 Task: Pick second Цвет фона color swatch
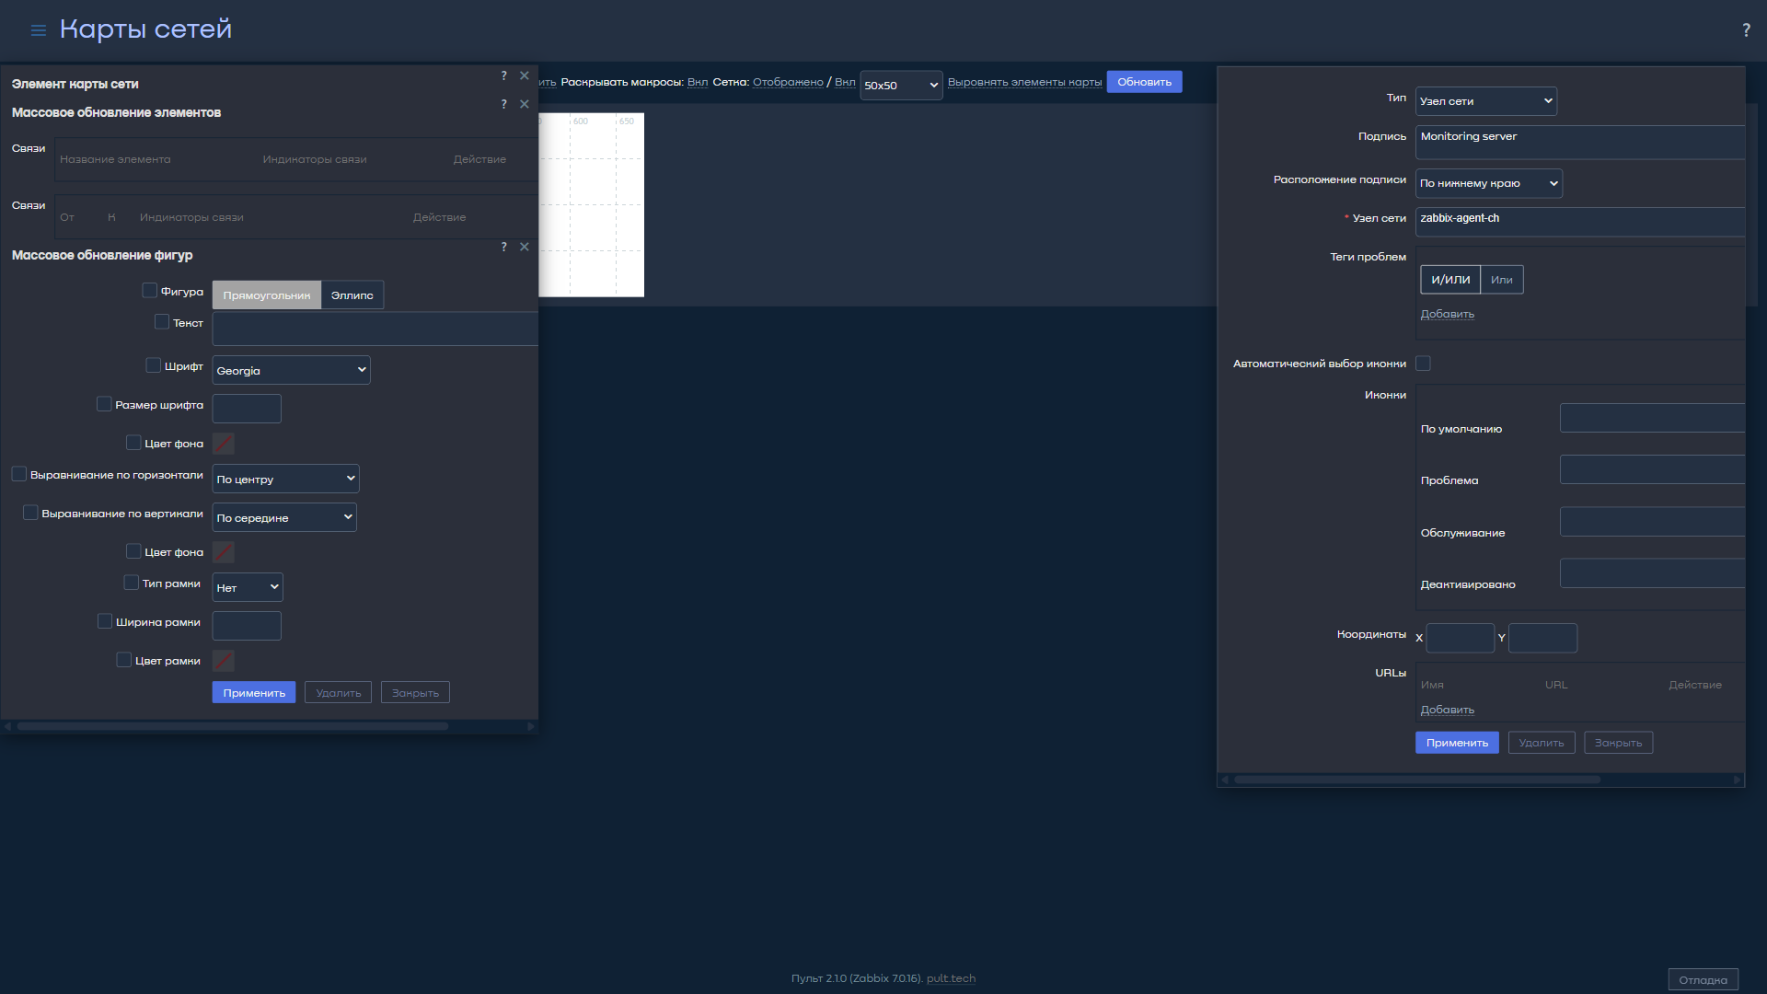pyautogui.click(x=224, y=552)
